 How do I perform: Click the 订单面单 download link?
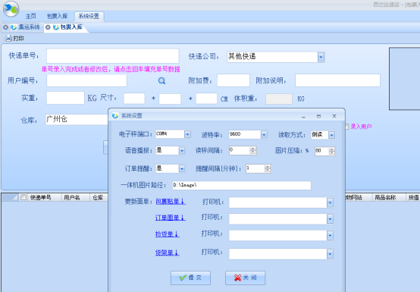pyautogui.click(x=170, y=218)
